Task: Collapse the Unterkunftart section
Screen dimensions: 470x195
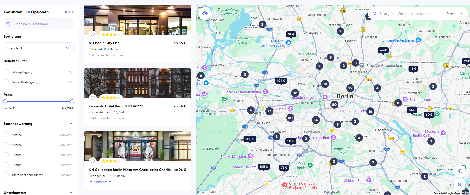Action: click(x=71, y=193)
